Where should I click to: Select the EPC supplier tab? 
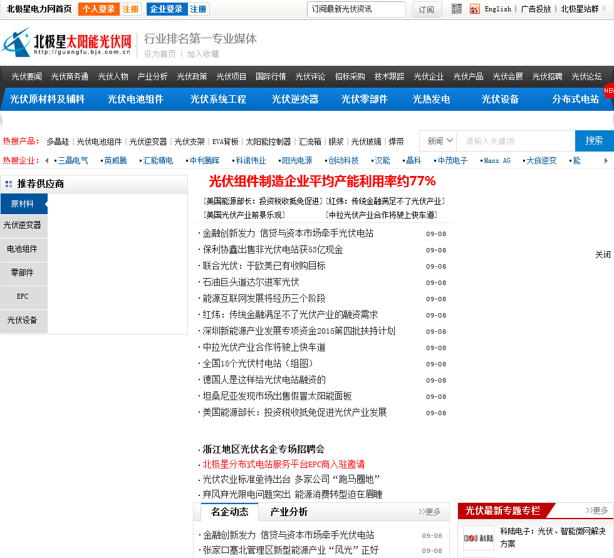point(23,297)
